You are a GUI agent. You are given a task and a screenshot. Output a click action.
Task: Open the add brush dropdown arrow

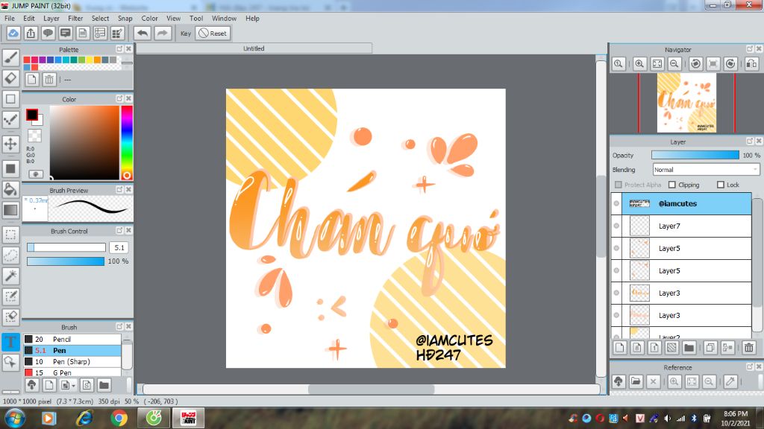(x=74, y=386)
